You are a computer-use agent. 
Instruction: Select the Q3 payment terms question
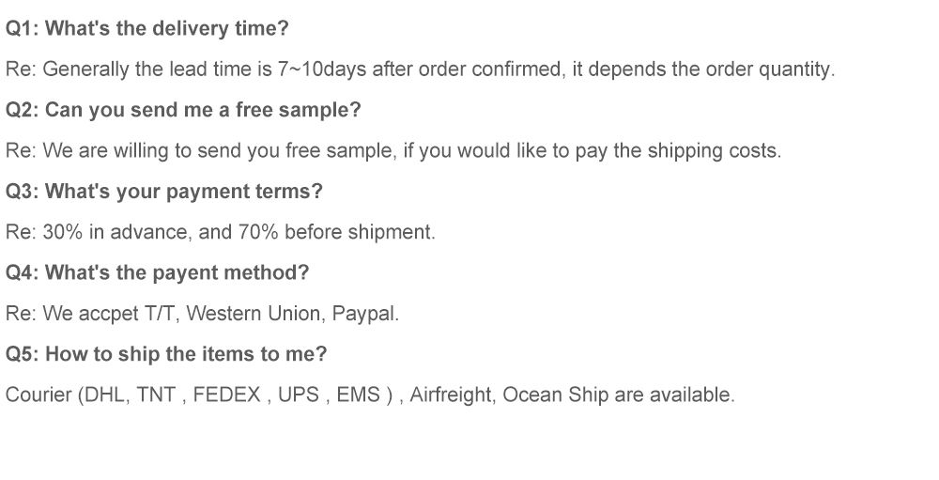(164, 192)
